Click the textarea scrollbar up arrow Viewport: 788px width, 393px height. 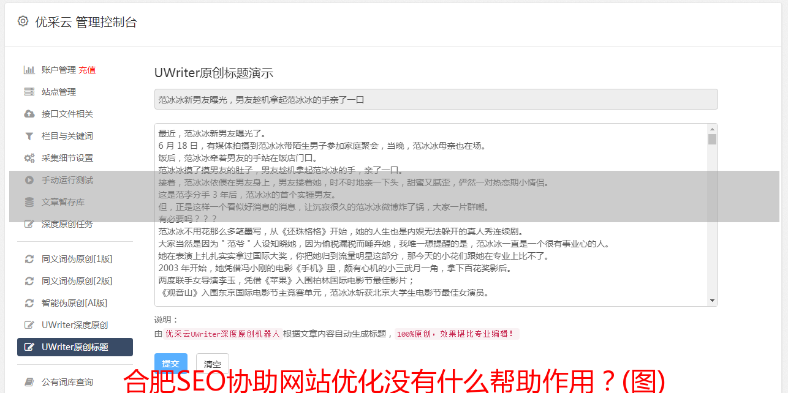tap(712, 129)
